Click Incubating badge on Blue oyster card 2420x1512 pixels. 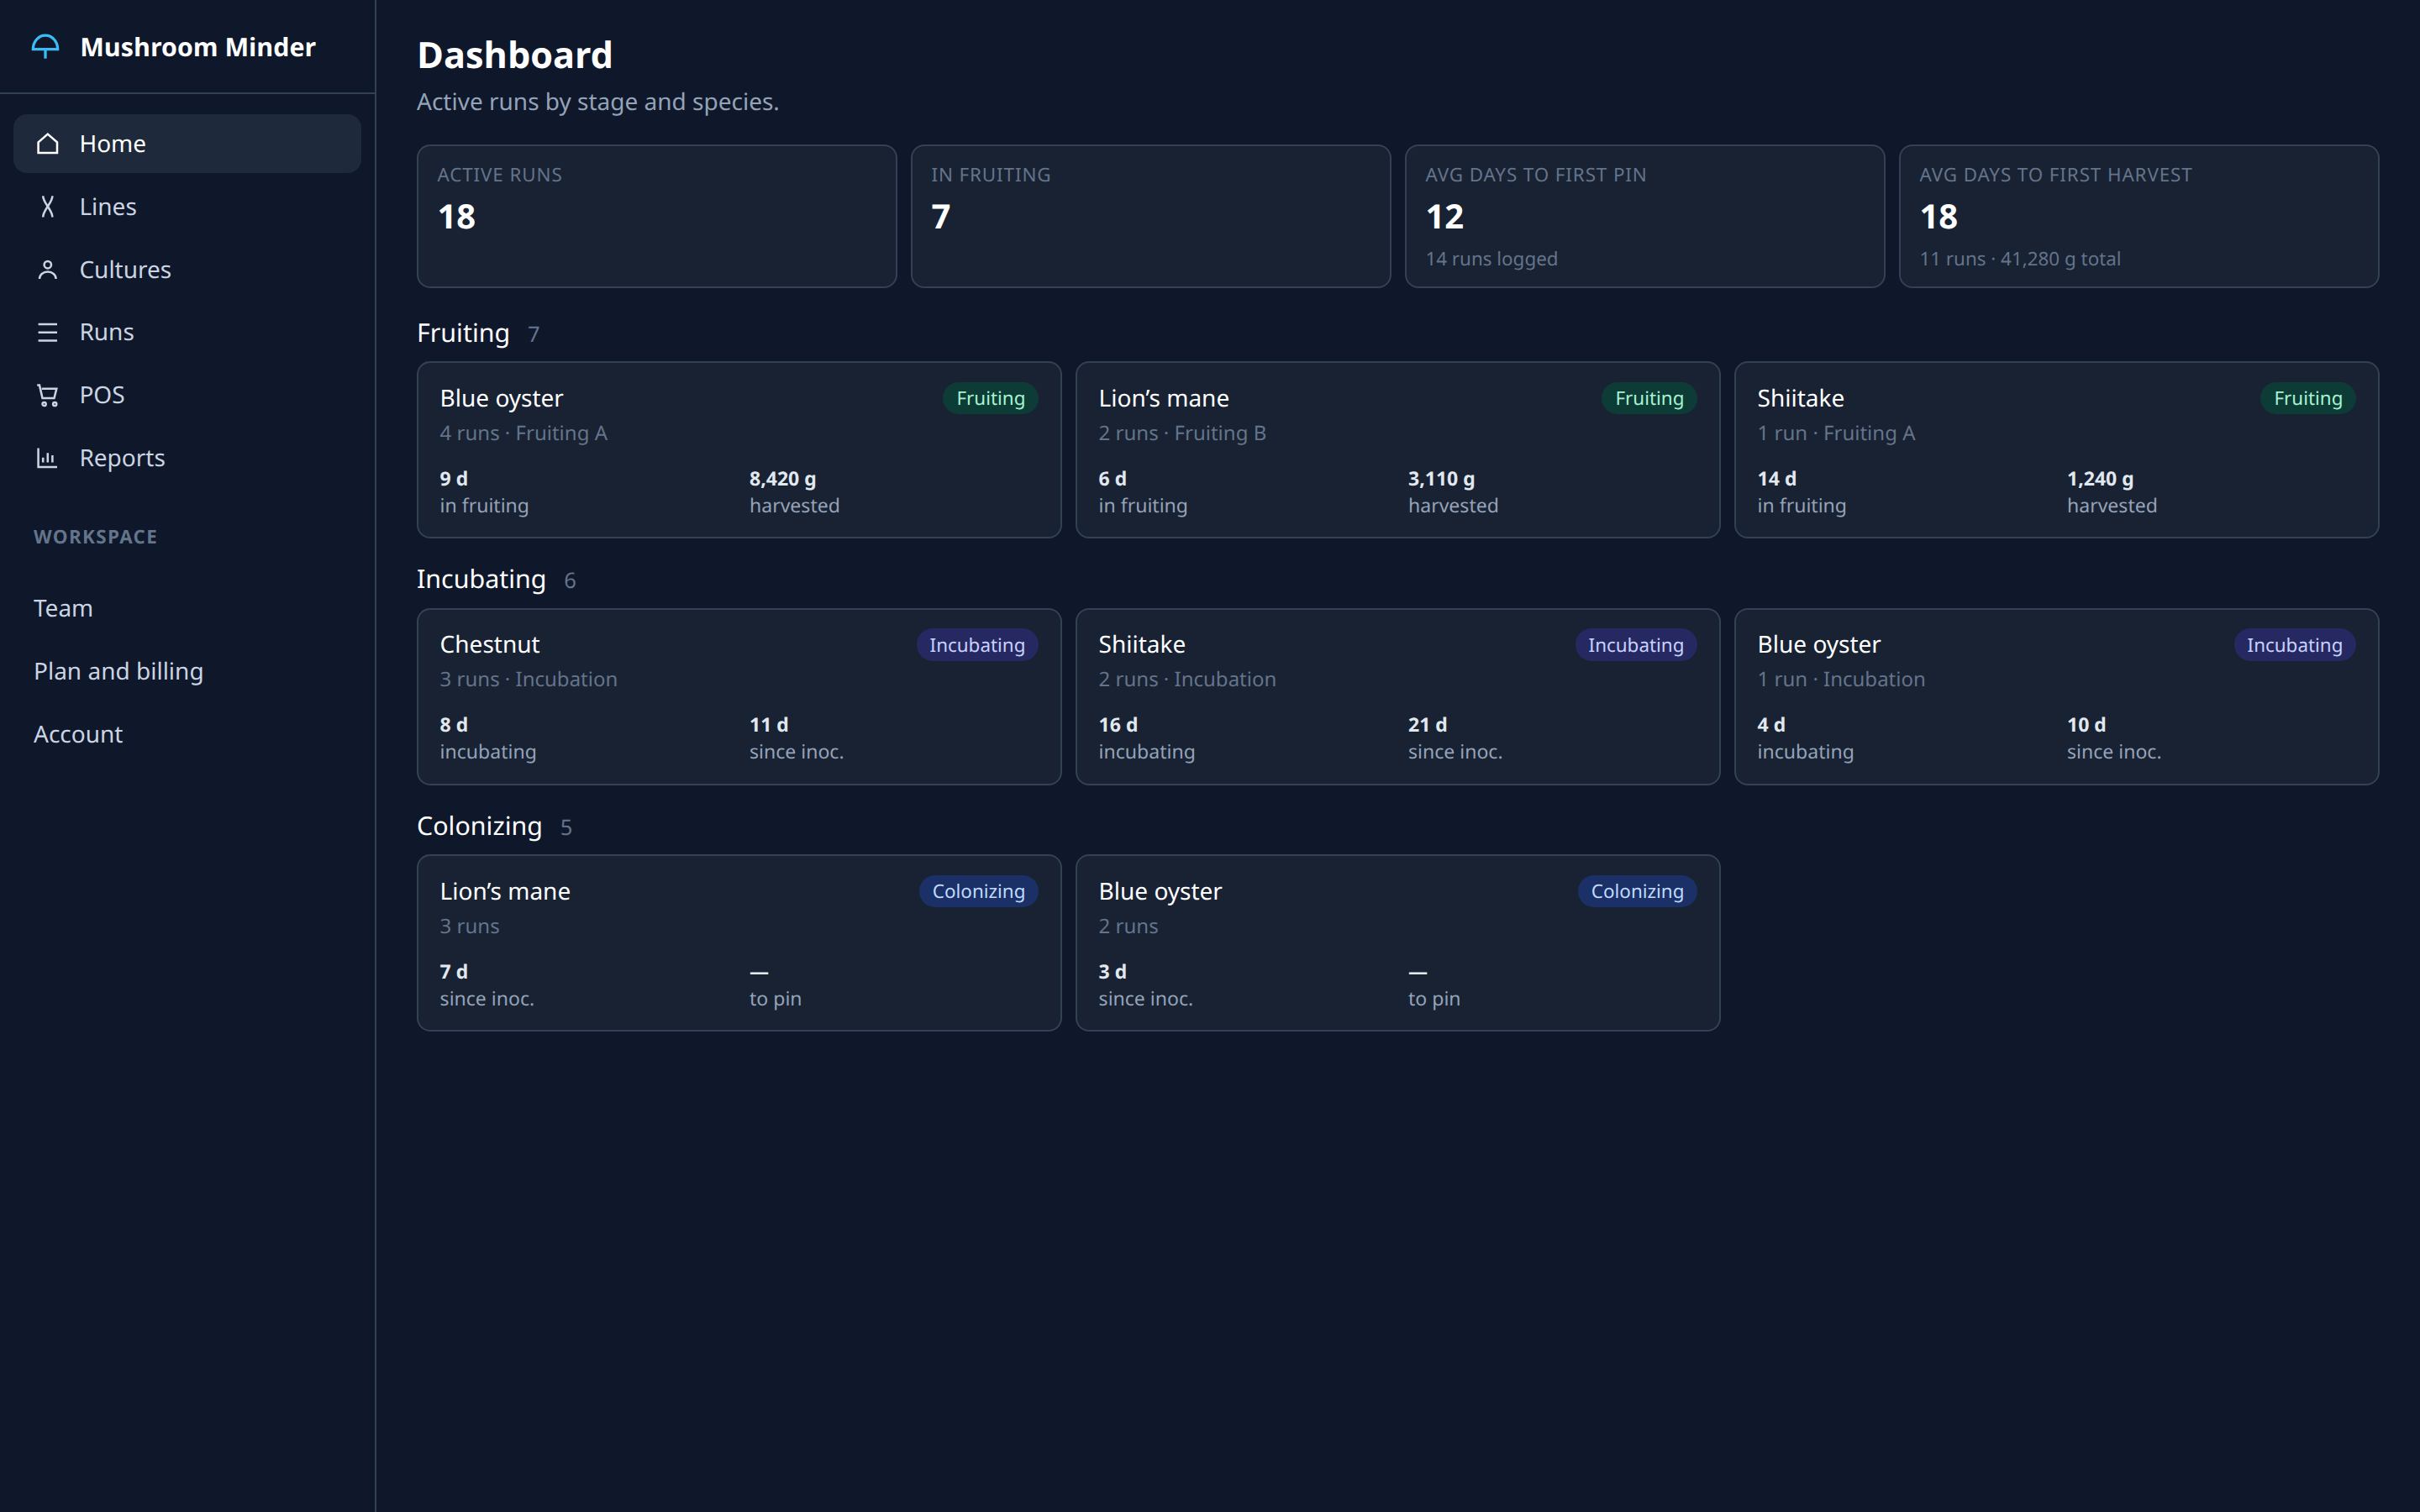[2294, 645]
